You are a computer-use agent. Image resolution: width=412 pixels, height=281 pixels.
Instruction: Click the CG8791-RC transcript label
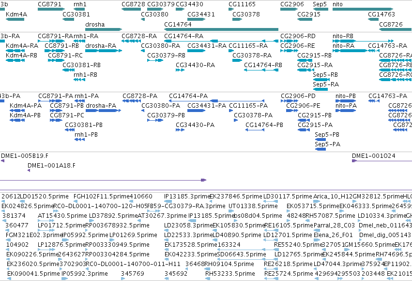click(x=65, y=56)
